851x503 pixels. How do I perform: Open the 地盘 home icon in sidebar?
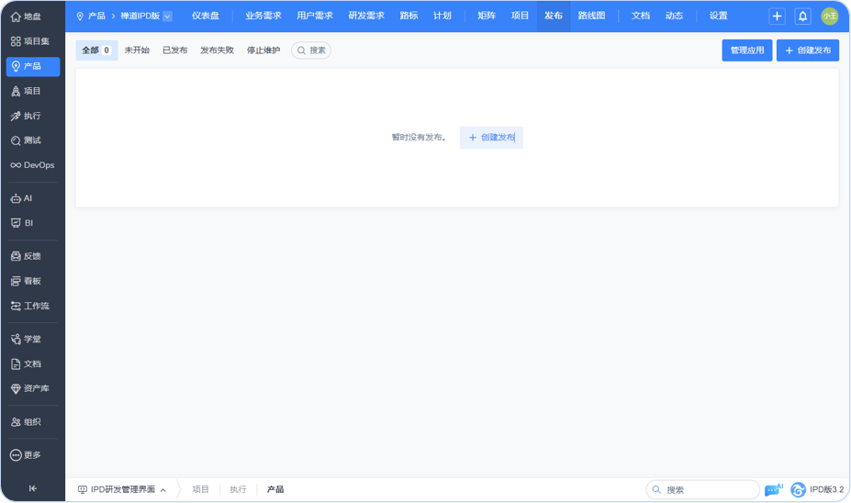[x=26, y=17]
